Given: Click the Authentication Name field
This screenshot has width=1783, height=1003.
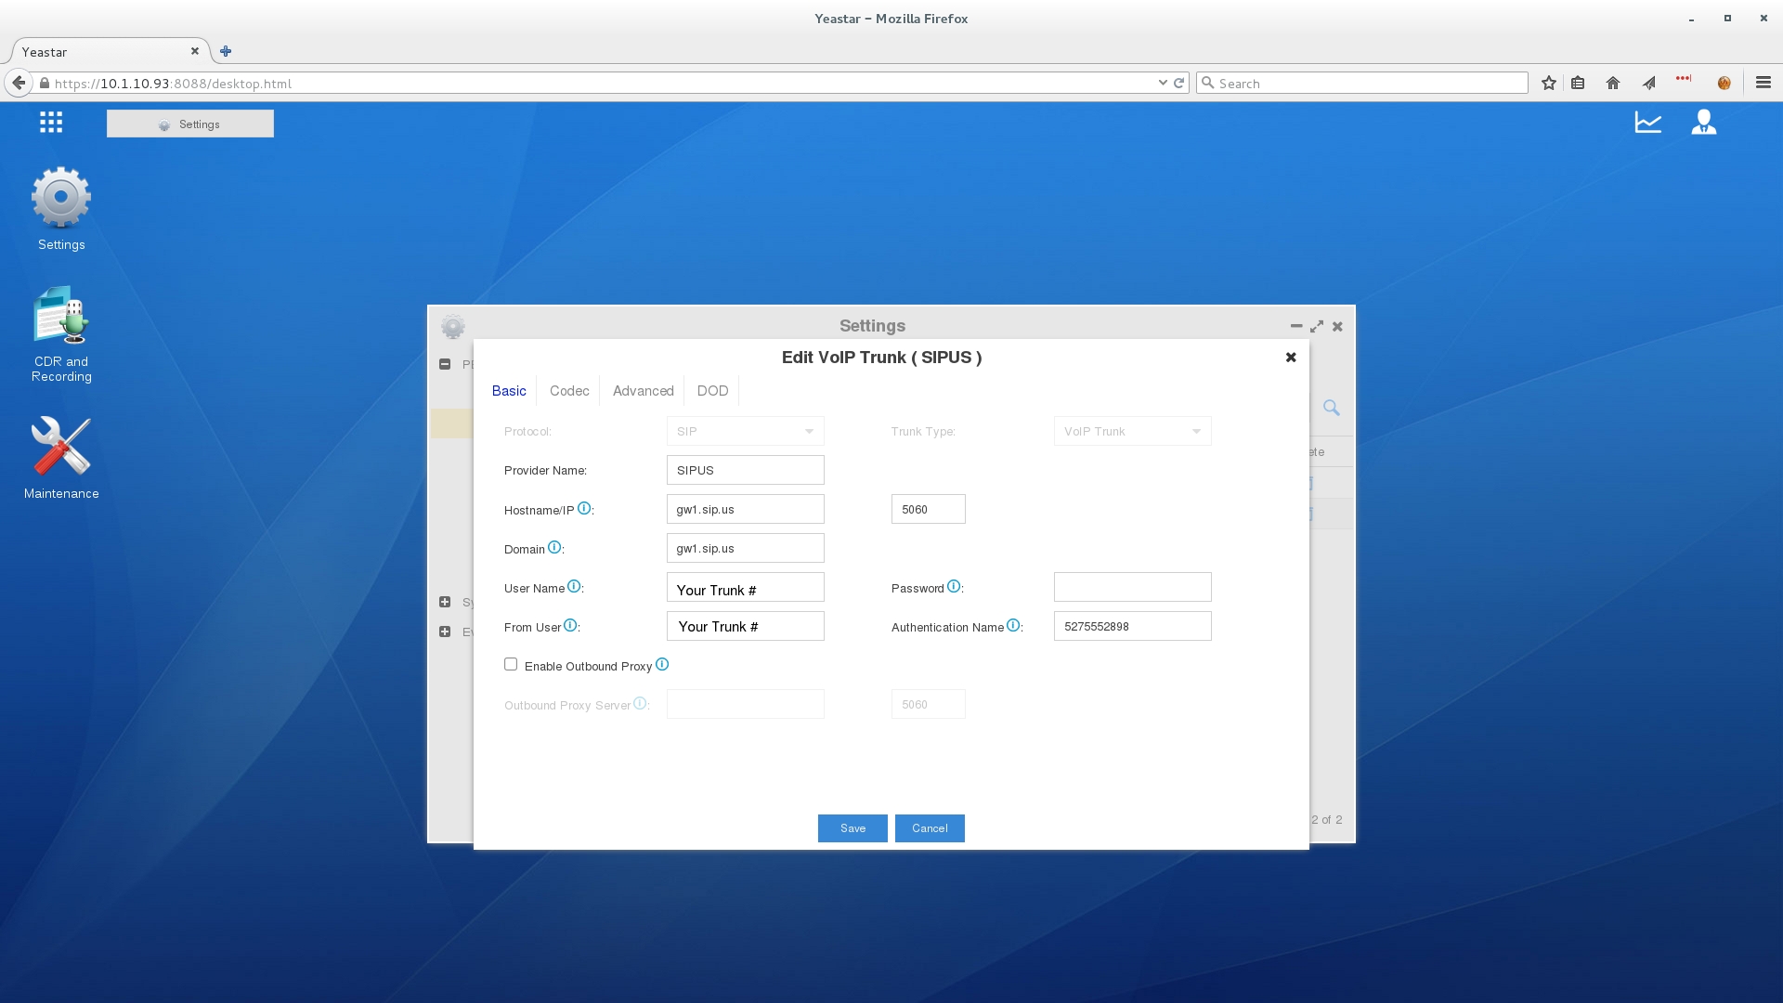Looking at the screenshot, I should coord(1132,626).
